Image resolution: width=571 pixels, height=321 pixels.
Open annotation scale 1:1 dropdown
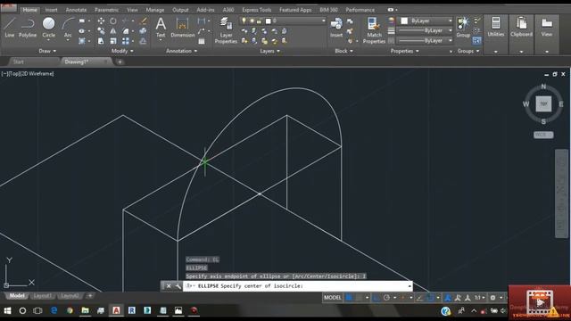pyautogui.click(x=479, y=298)
